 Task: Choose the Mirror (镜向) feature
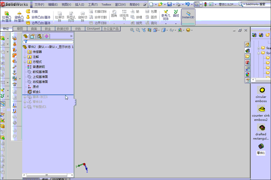click(x=151, y=23)
